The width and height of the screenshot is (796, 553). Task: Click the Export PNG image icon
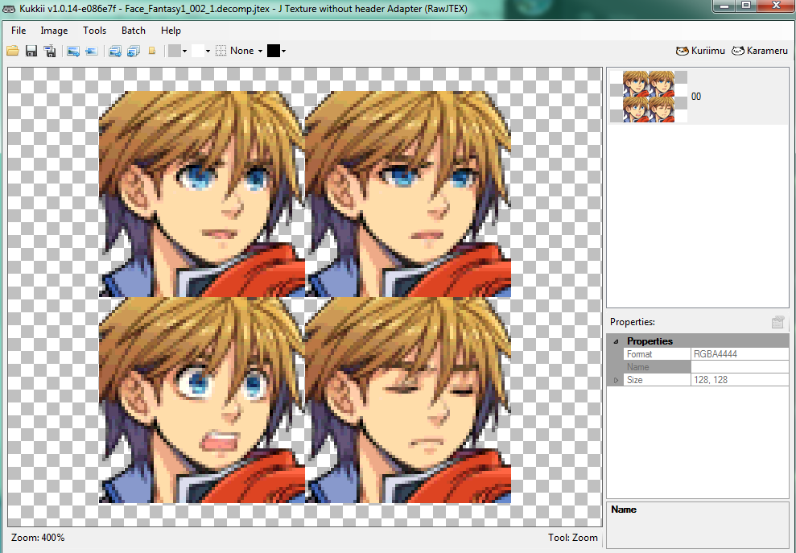(73, 51)
